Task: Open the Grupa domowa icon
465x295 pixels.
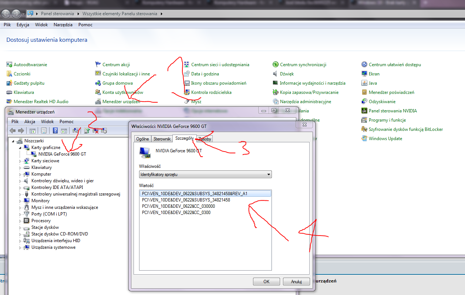Action: click(x=98, y=83)
